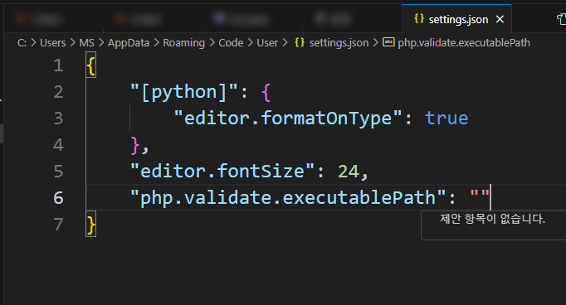The image size is (566, 305).
Task: Open 'MS' breadcrumb segment
Action: 86,43
